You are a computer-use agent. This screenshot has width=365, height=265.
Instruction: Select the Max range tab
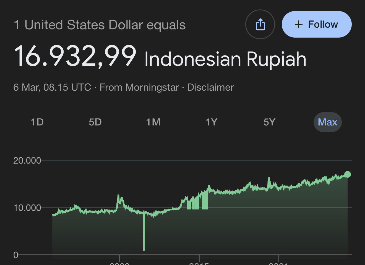[327, 122]
